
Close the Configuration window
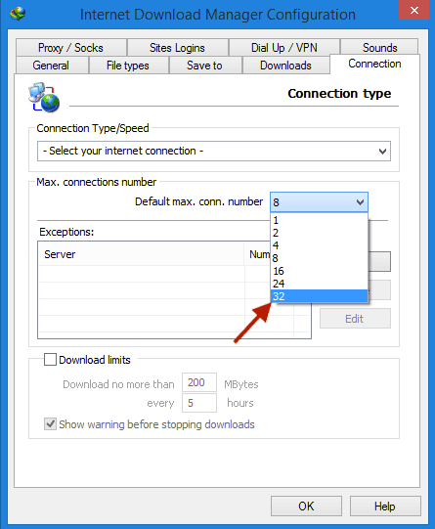pyautogui.click(x=414, y=10)
